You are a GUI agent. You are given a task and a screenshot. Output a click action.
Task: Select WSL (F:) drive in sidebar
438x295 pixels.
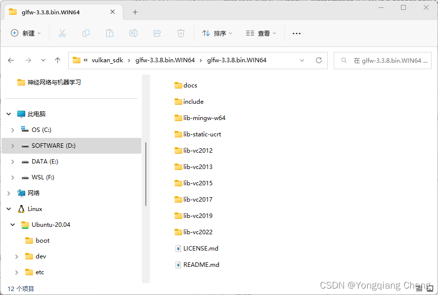pyautogui.click(x=38, y=177)
